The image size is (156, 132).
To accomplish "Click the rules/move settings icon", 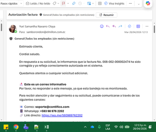I will point(89,3).
